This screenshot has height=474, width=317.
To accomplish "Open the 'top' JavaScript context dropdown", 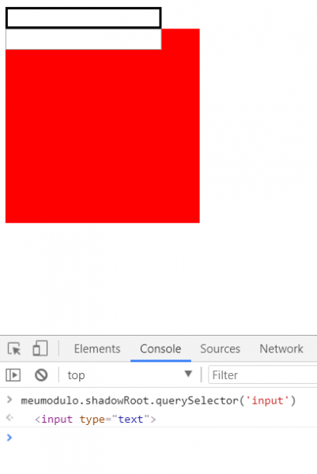I will [x=130, y=374].
